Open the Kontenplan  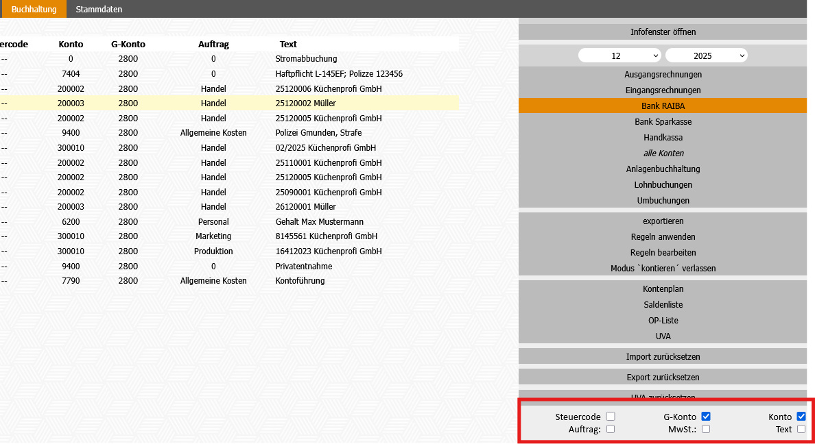pyautogui.click(x=663, y=289)
